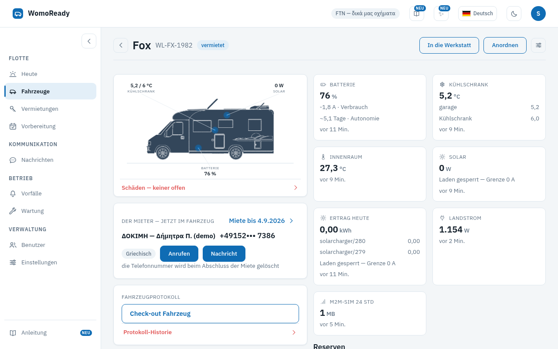Open Deutsch language selector
Image resolution: width=558 pixels, height=349 pixels.
[x=477, y=14]
